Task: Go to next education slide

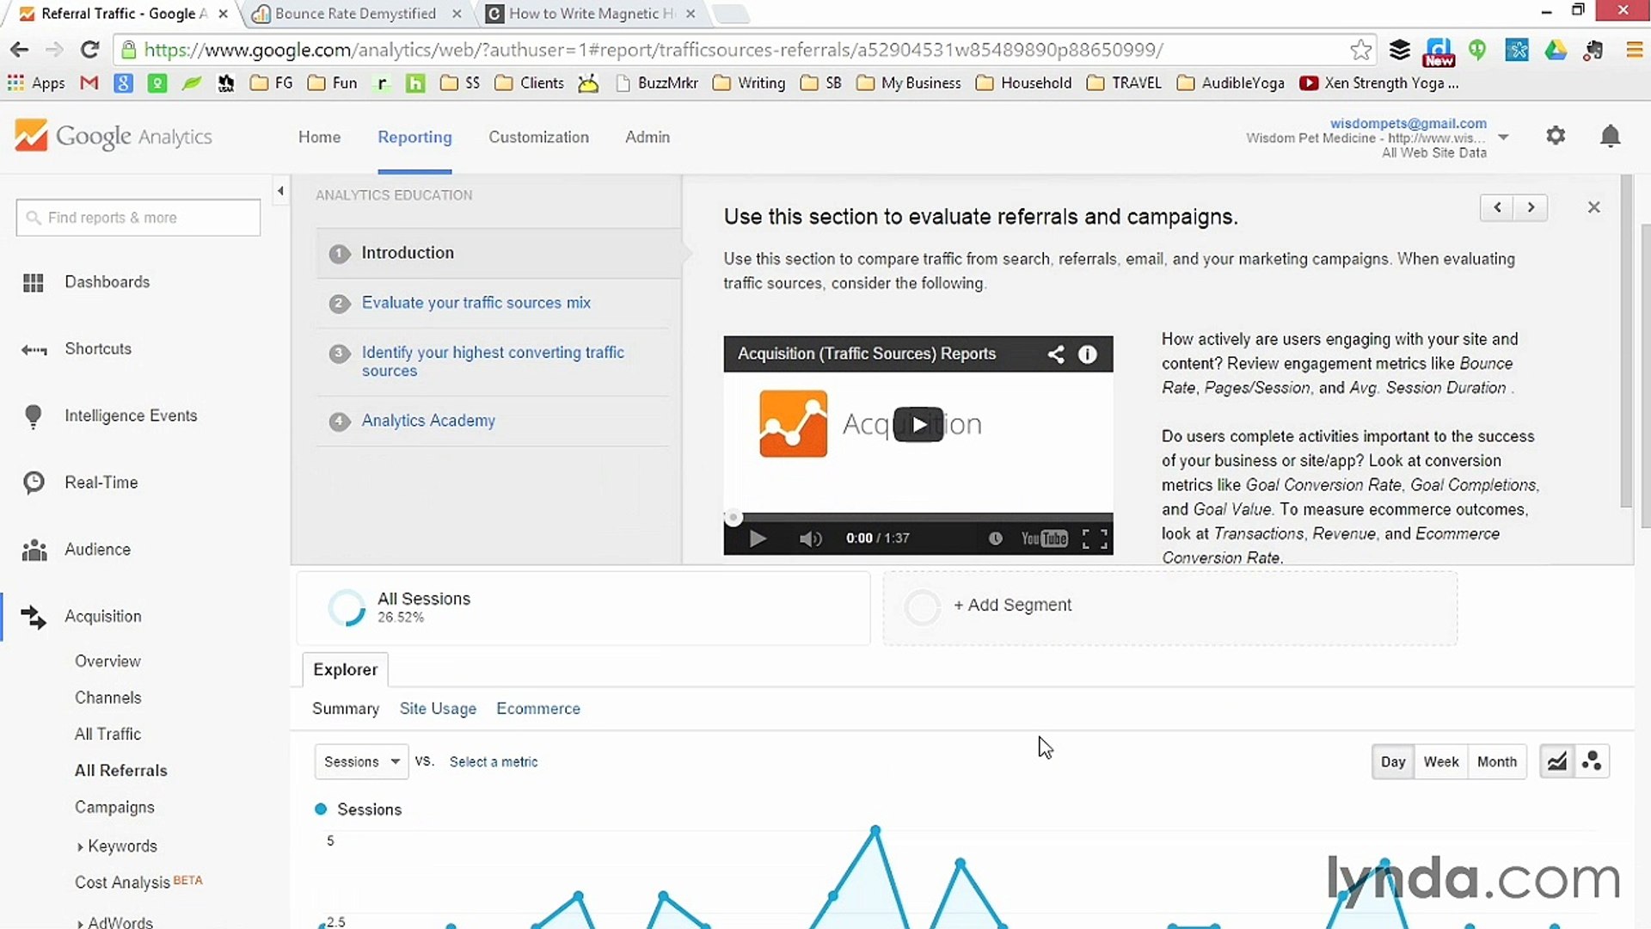Action: [1531, 207]
